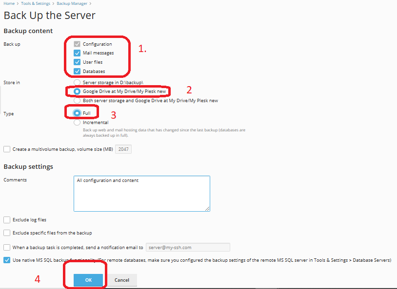Go to Backup Manager breadcrumb
Screen dimensions: 397x289
pos(69,3)
